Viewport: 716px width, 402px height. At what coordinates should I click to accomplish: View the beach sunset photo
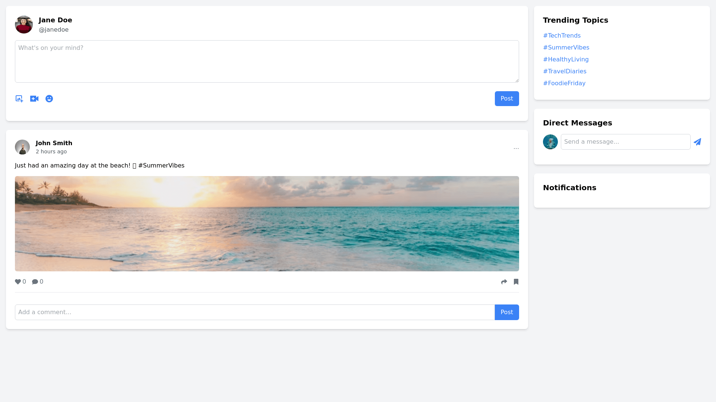point(267,224)
